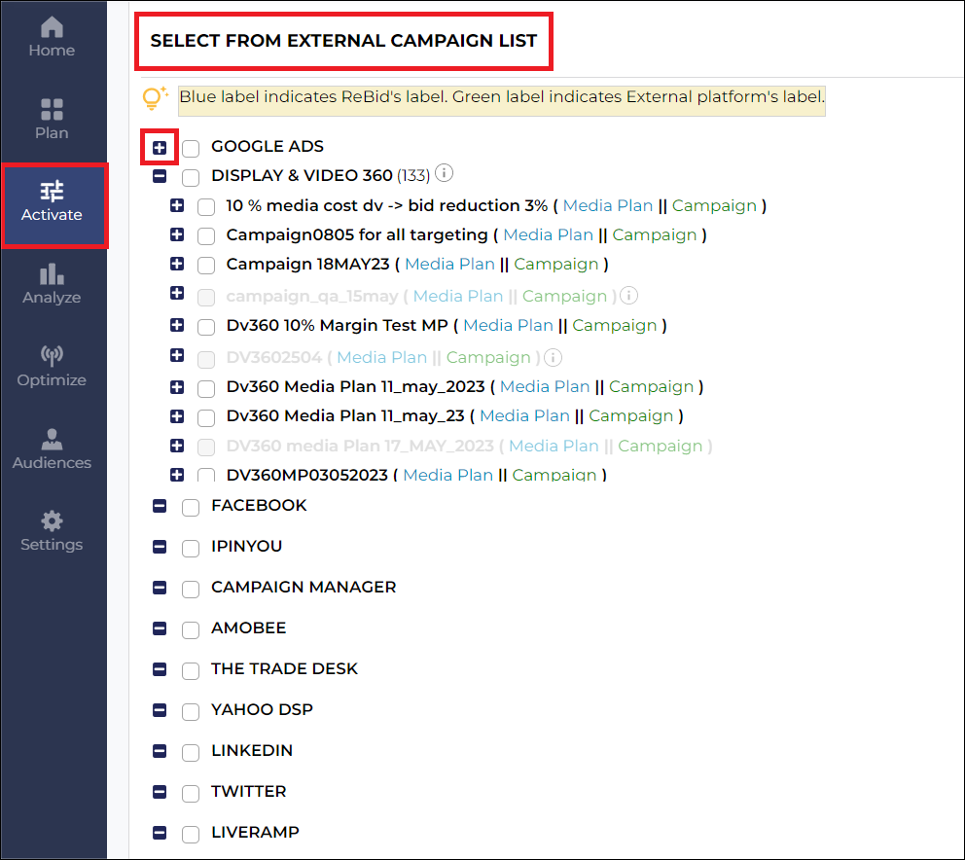Viewport: 965px width, 860px height.
Task: Click the info icon next to campaign_qa_15may
Action: pos(628,296)
